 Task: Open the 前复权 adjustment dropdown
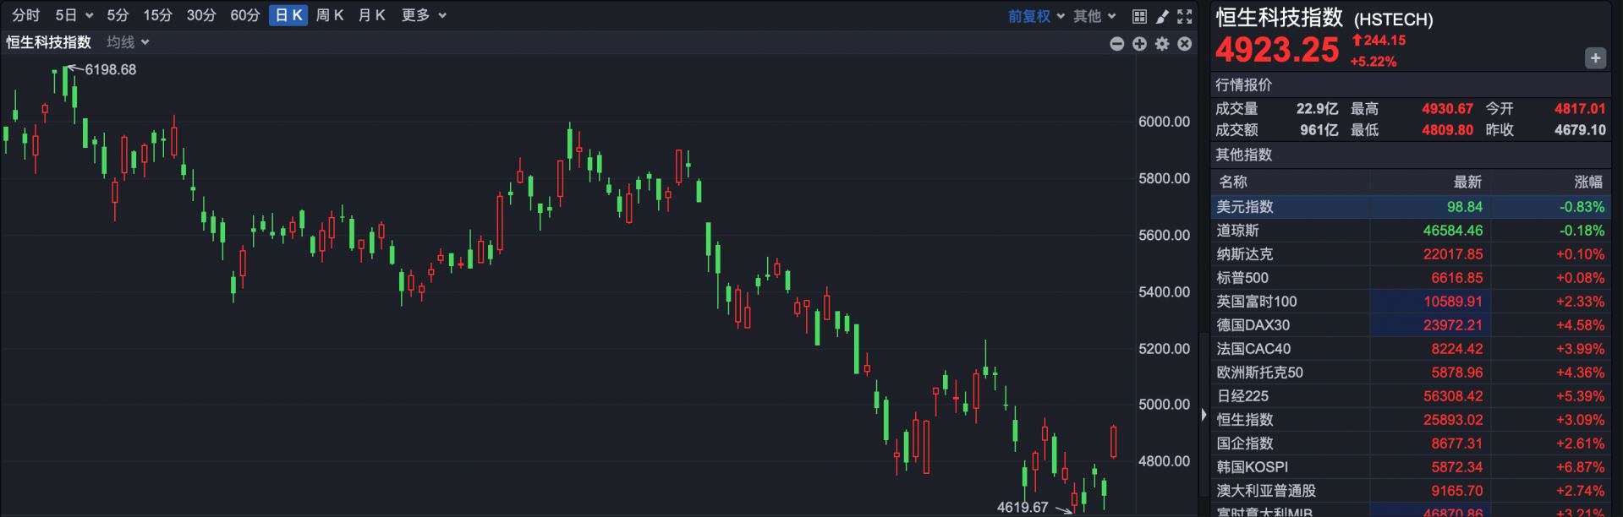(1036, 16)
